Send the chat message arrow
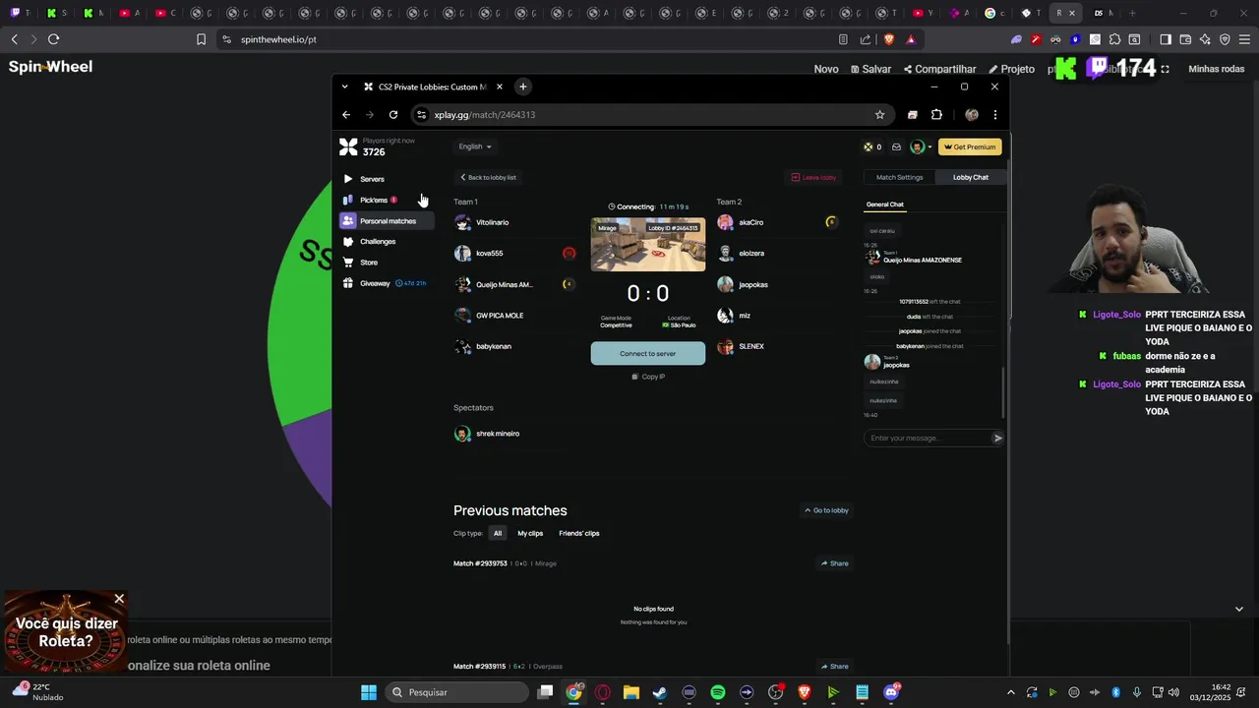Viewport: 1259px width, 708px height. pyautogui.click(x=997, y=439)
